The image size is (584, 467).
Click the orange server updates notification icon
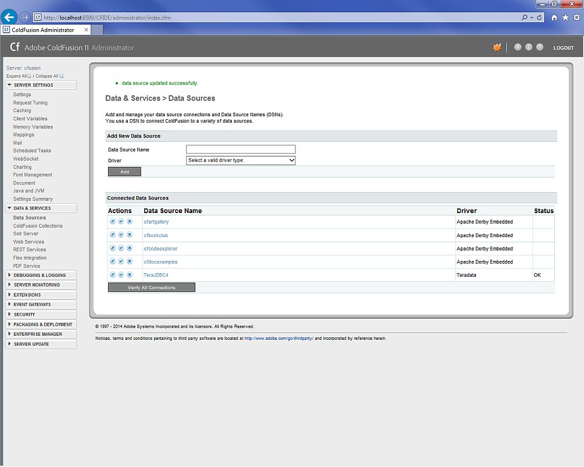click(497, 47)
